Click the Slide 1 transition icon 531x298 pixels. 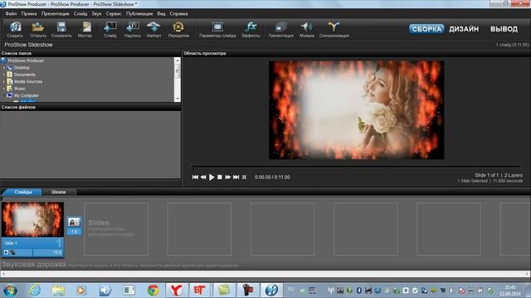pos(74,223)
